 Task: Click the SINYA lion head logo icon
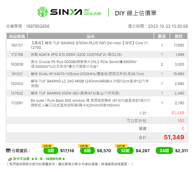[x=43, y=12]
